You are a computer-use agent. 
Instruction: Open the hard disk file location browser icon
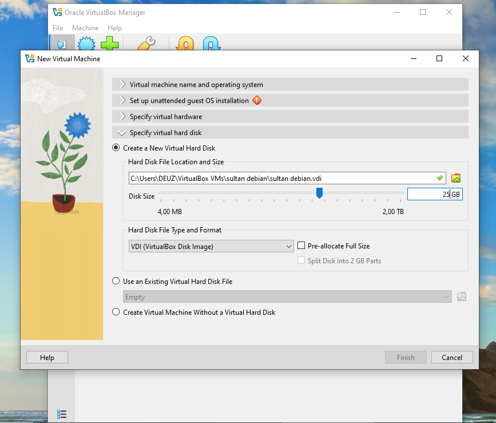point(456,178)
